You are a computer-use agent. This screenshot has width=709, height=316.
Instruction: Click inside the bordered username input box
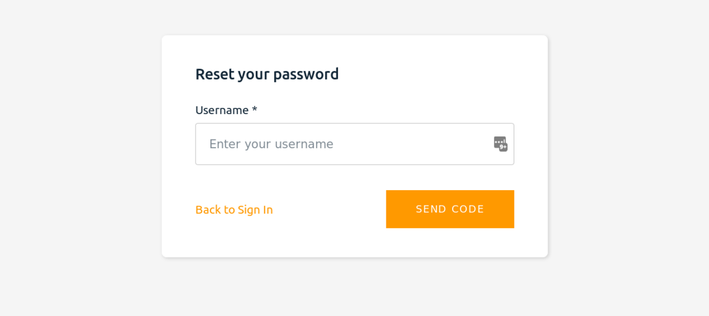[354, 144]
